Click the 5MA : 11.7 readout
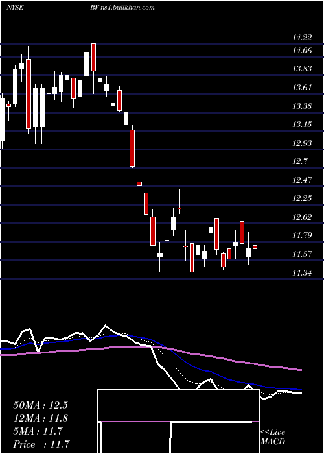The width and height of the screenshot is (324, 454). (x=38, y=431)
